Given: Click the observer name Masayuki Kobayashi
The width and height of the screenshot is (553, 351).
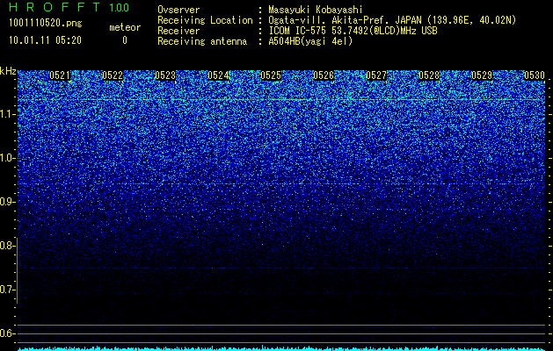Looking at the screenshot, I should click(x=316, y=10).
